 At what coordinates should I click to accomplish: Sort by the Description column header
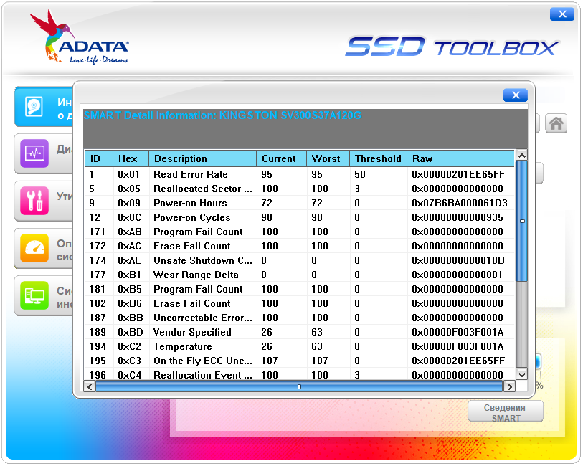point(203,158)
